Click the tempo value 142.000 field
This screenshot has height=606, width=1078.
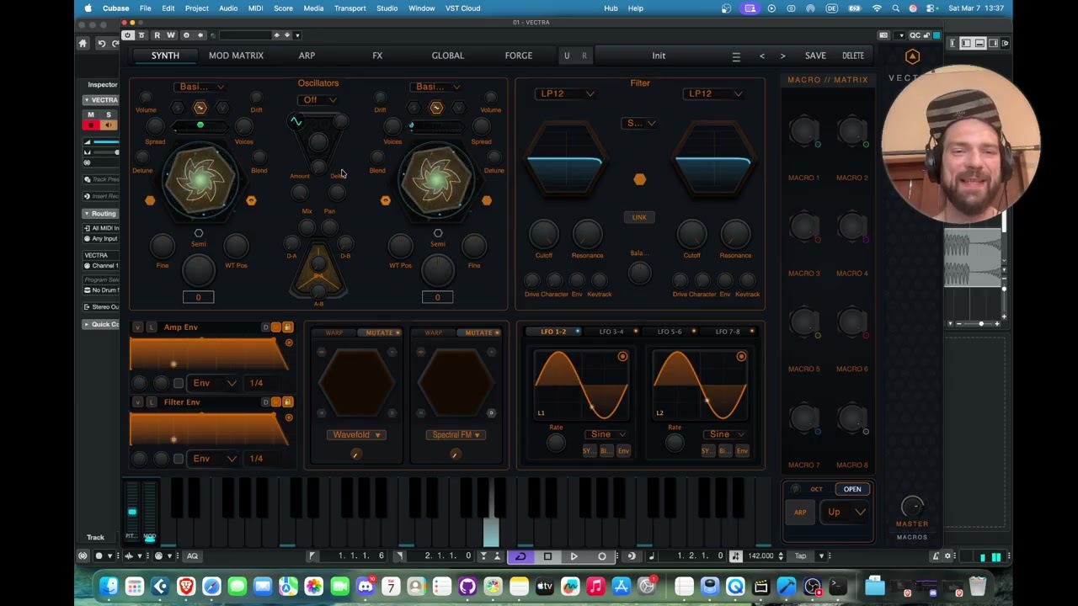(761, 555)
